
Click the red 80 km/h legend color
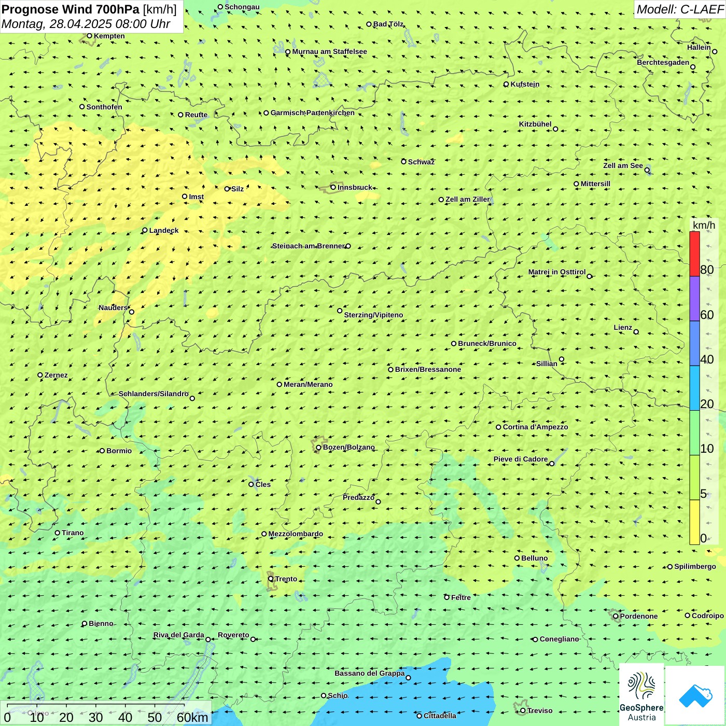coord(694,254)
